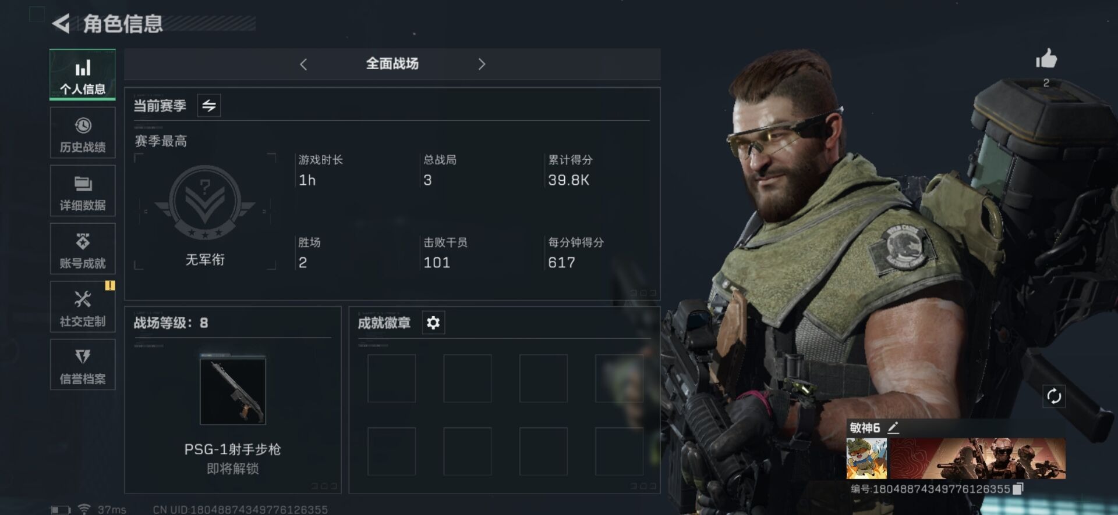
Task: Click the 全面战场 mode selector label
Action: coord(392,64)
